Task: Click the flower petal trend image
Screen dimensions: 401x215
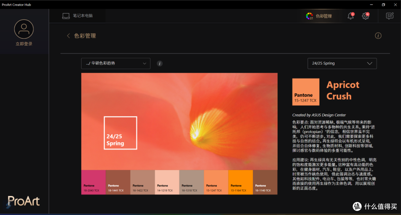Action: point(179,121)
